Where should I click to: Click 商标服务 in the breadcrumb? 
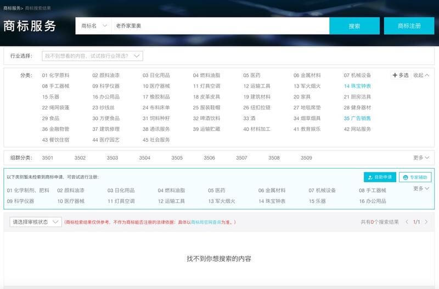[12, 8]
